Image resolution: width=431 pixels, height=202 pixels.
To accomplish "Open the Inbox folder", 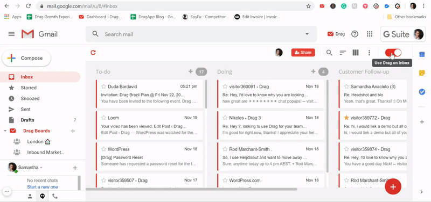I will coord(40,77).
